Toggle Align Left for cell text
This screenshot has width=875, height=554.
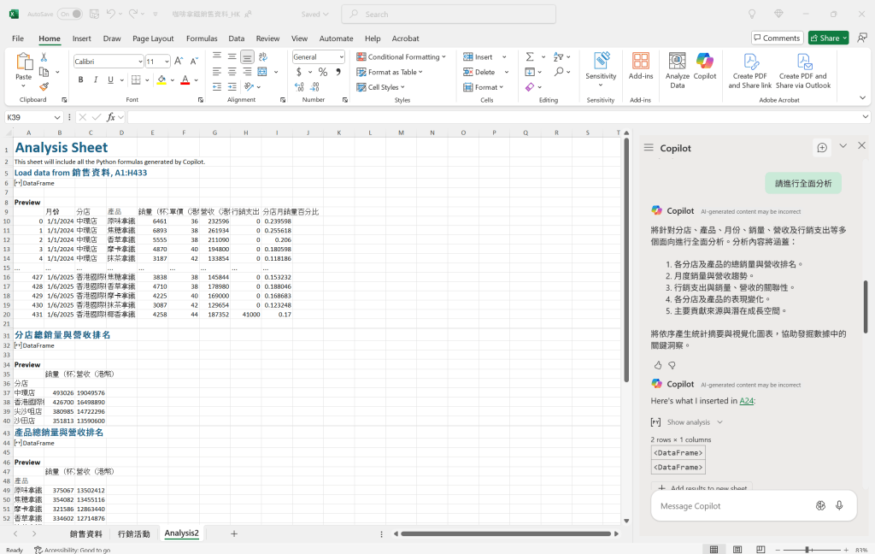(217, 72)
